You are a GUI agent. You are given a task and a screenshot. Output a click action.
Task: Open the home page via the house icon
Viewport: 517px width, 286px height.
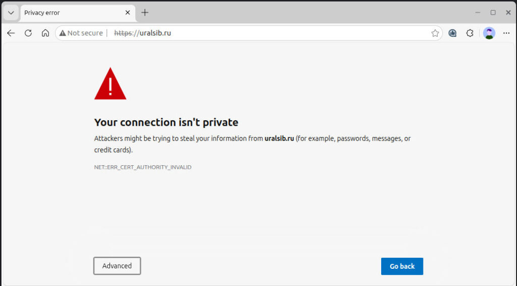[45, 33]
